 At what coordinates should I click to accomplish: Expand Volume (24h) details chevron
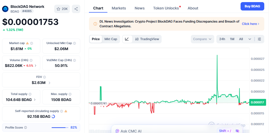pyautogui.click(x=36, y=66)
